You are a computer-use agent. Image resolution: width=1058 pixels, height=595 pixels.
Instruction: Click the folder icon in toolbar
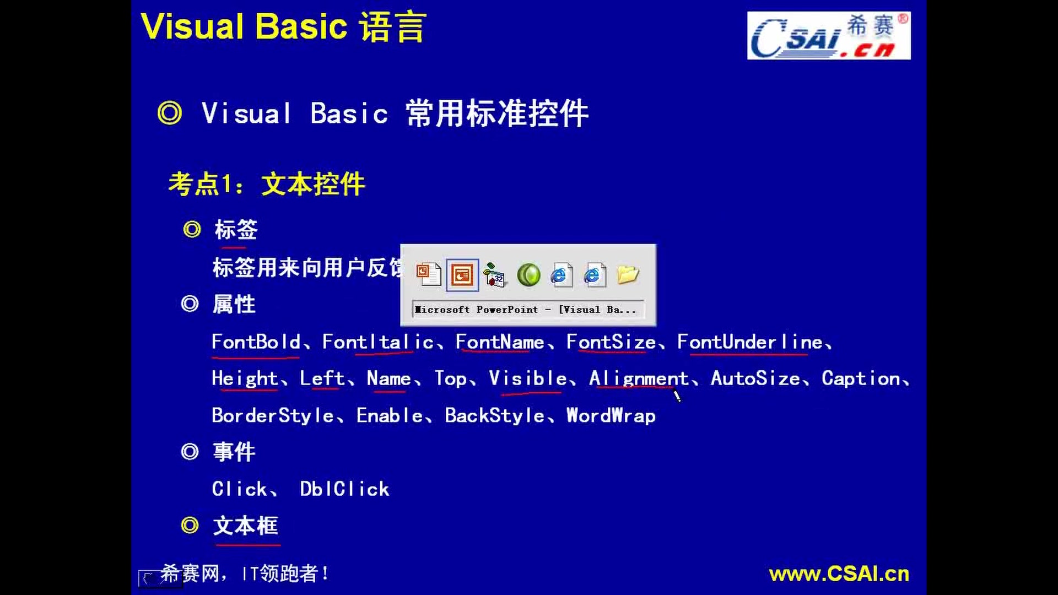627,274
